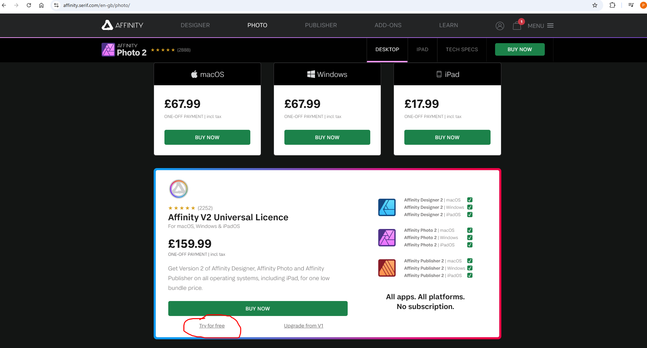Click the Upgrade from V1 link
This screenshot has height=348, width=647.
click(304, 326)
